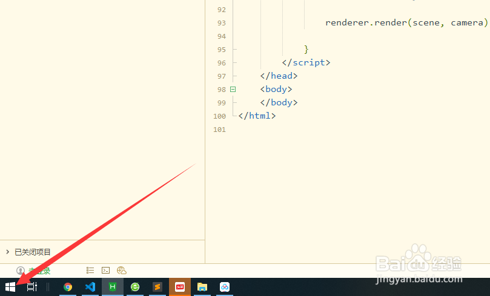Click the green 未登录 login link
Viewport: 490px width, 296px height.
(x=39, y=271)
